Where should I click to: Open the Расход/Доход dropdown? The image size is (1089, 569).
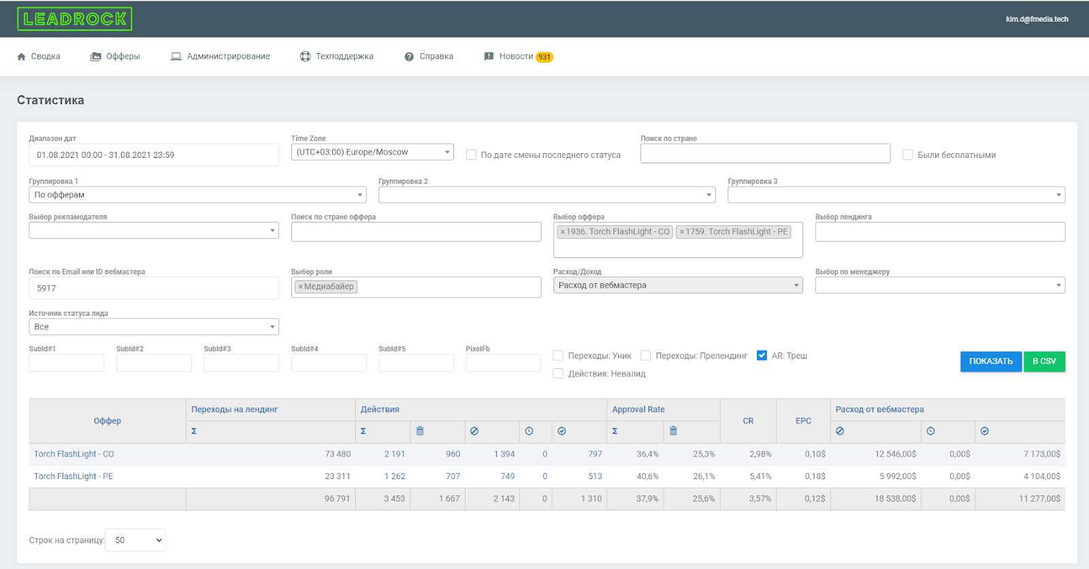click(x=678, y=285)
